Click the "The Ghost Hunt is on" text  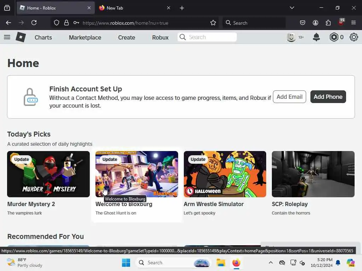[116, 213]
